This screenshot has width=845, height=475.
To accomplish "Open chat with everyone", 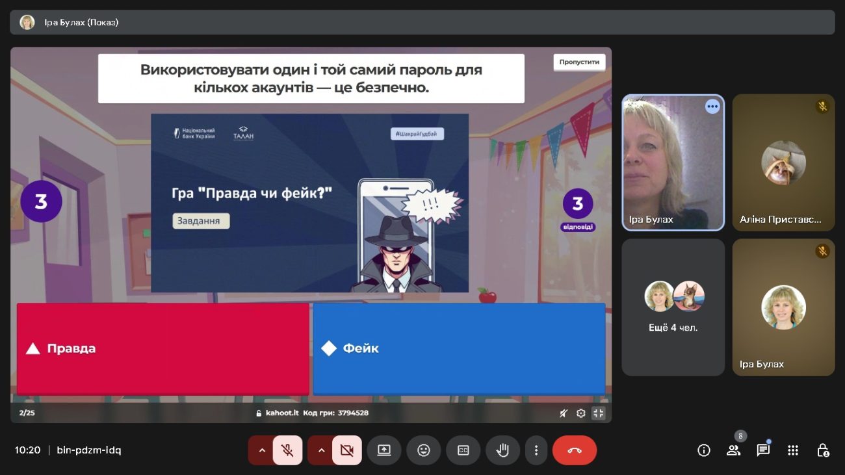I will 763,450.
